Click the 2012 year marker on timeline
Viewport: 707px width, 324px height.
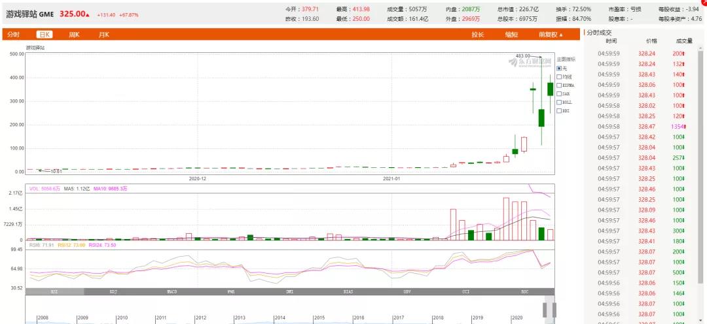click(x=201, y=317)
